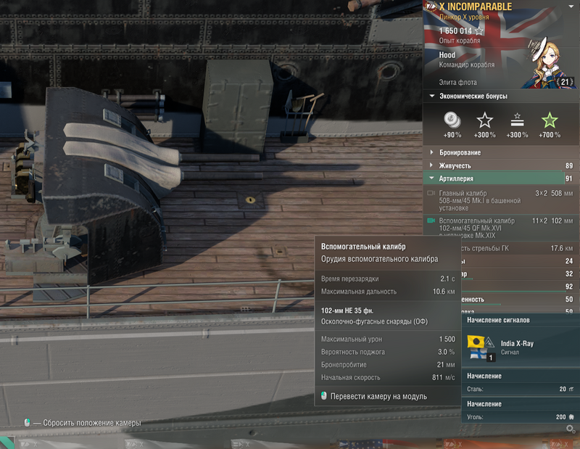Open the settings gear at bottom right
Image resolution: width=580 pixels, height=449 pixels.
(x=571, y=429)
